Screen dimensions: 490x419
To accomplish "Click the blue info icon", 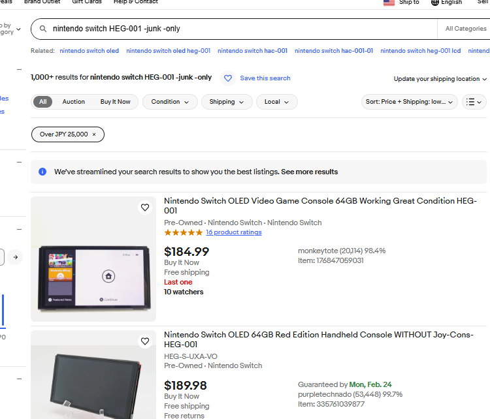I will [x=42, y=172].
